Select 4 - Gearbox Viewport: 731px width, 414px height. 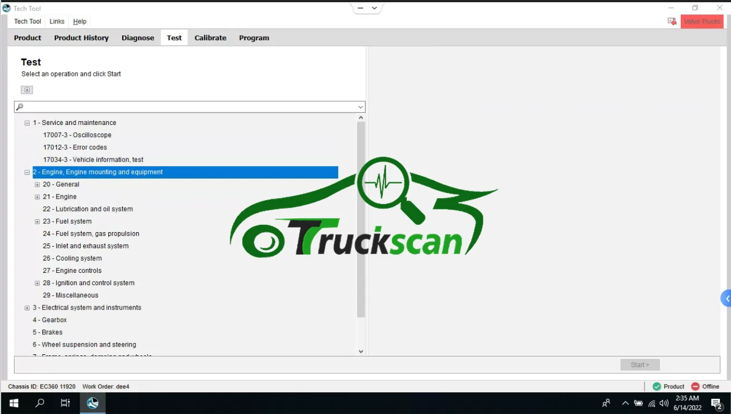click(50, 320)
